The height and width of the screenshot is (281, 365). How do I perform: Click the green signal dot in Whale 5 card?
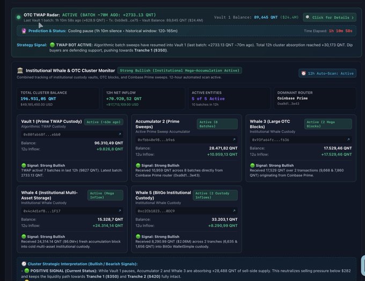(138, 236)
